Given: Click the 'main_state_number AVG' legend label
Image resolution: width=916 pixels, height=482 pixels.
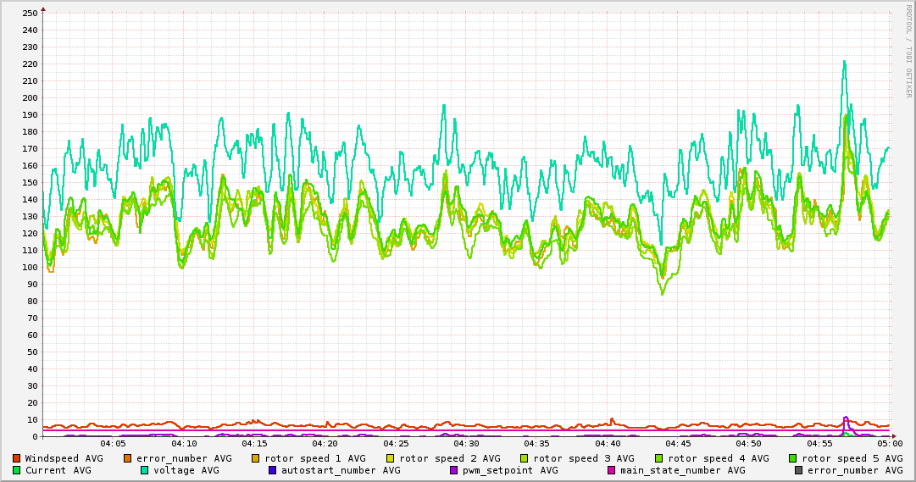Looking at the screenshot, I should [683, 470].
